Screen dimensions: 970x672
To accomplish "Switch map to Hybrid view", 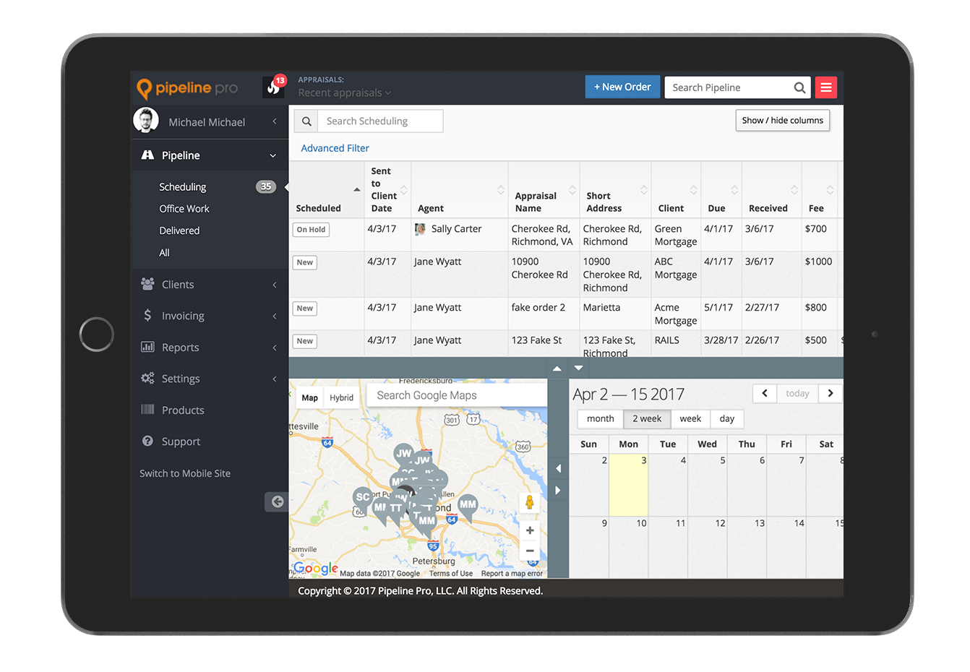I will [341, 397].
